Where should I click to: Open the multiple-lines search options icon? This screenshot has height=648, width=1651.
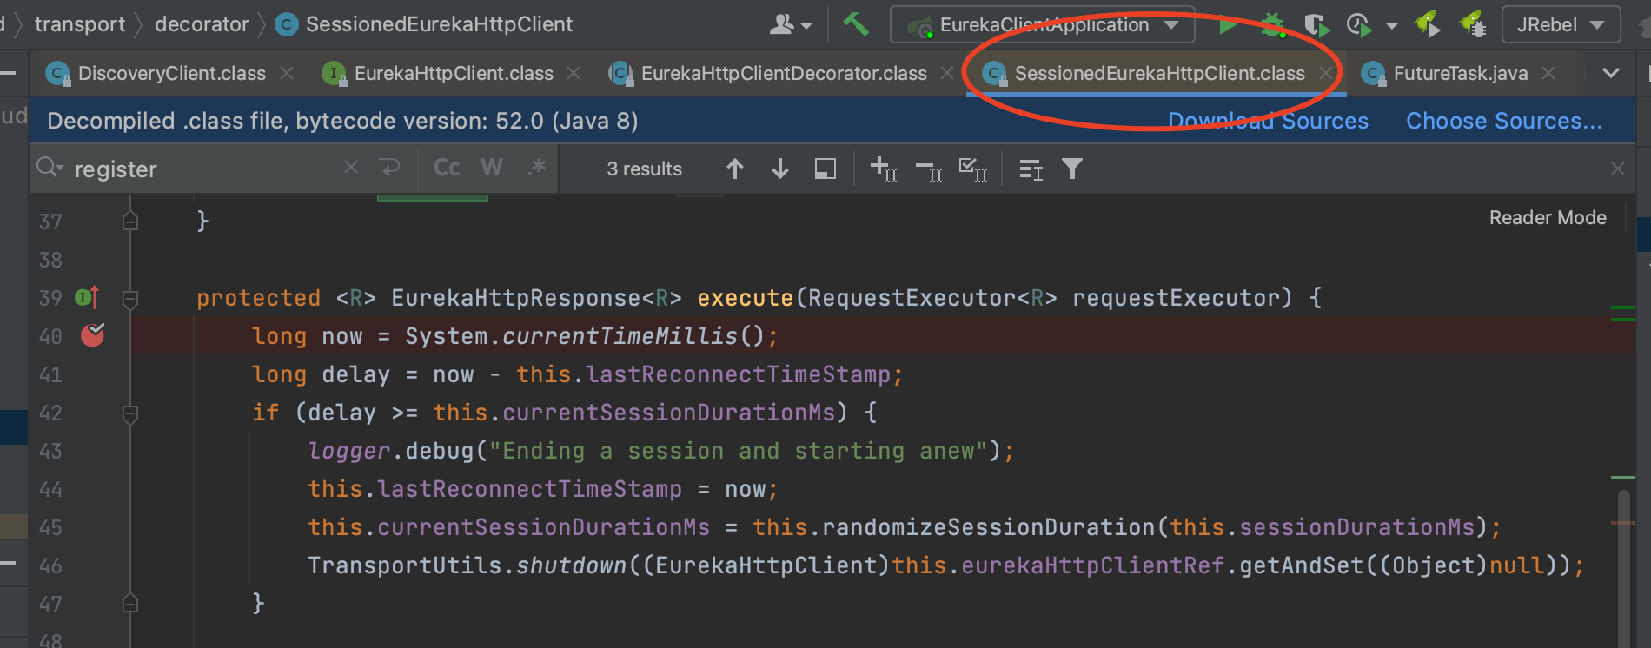[x=1031, y=169]
